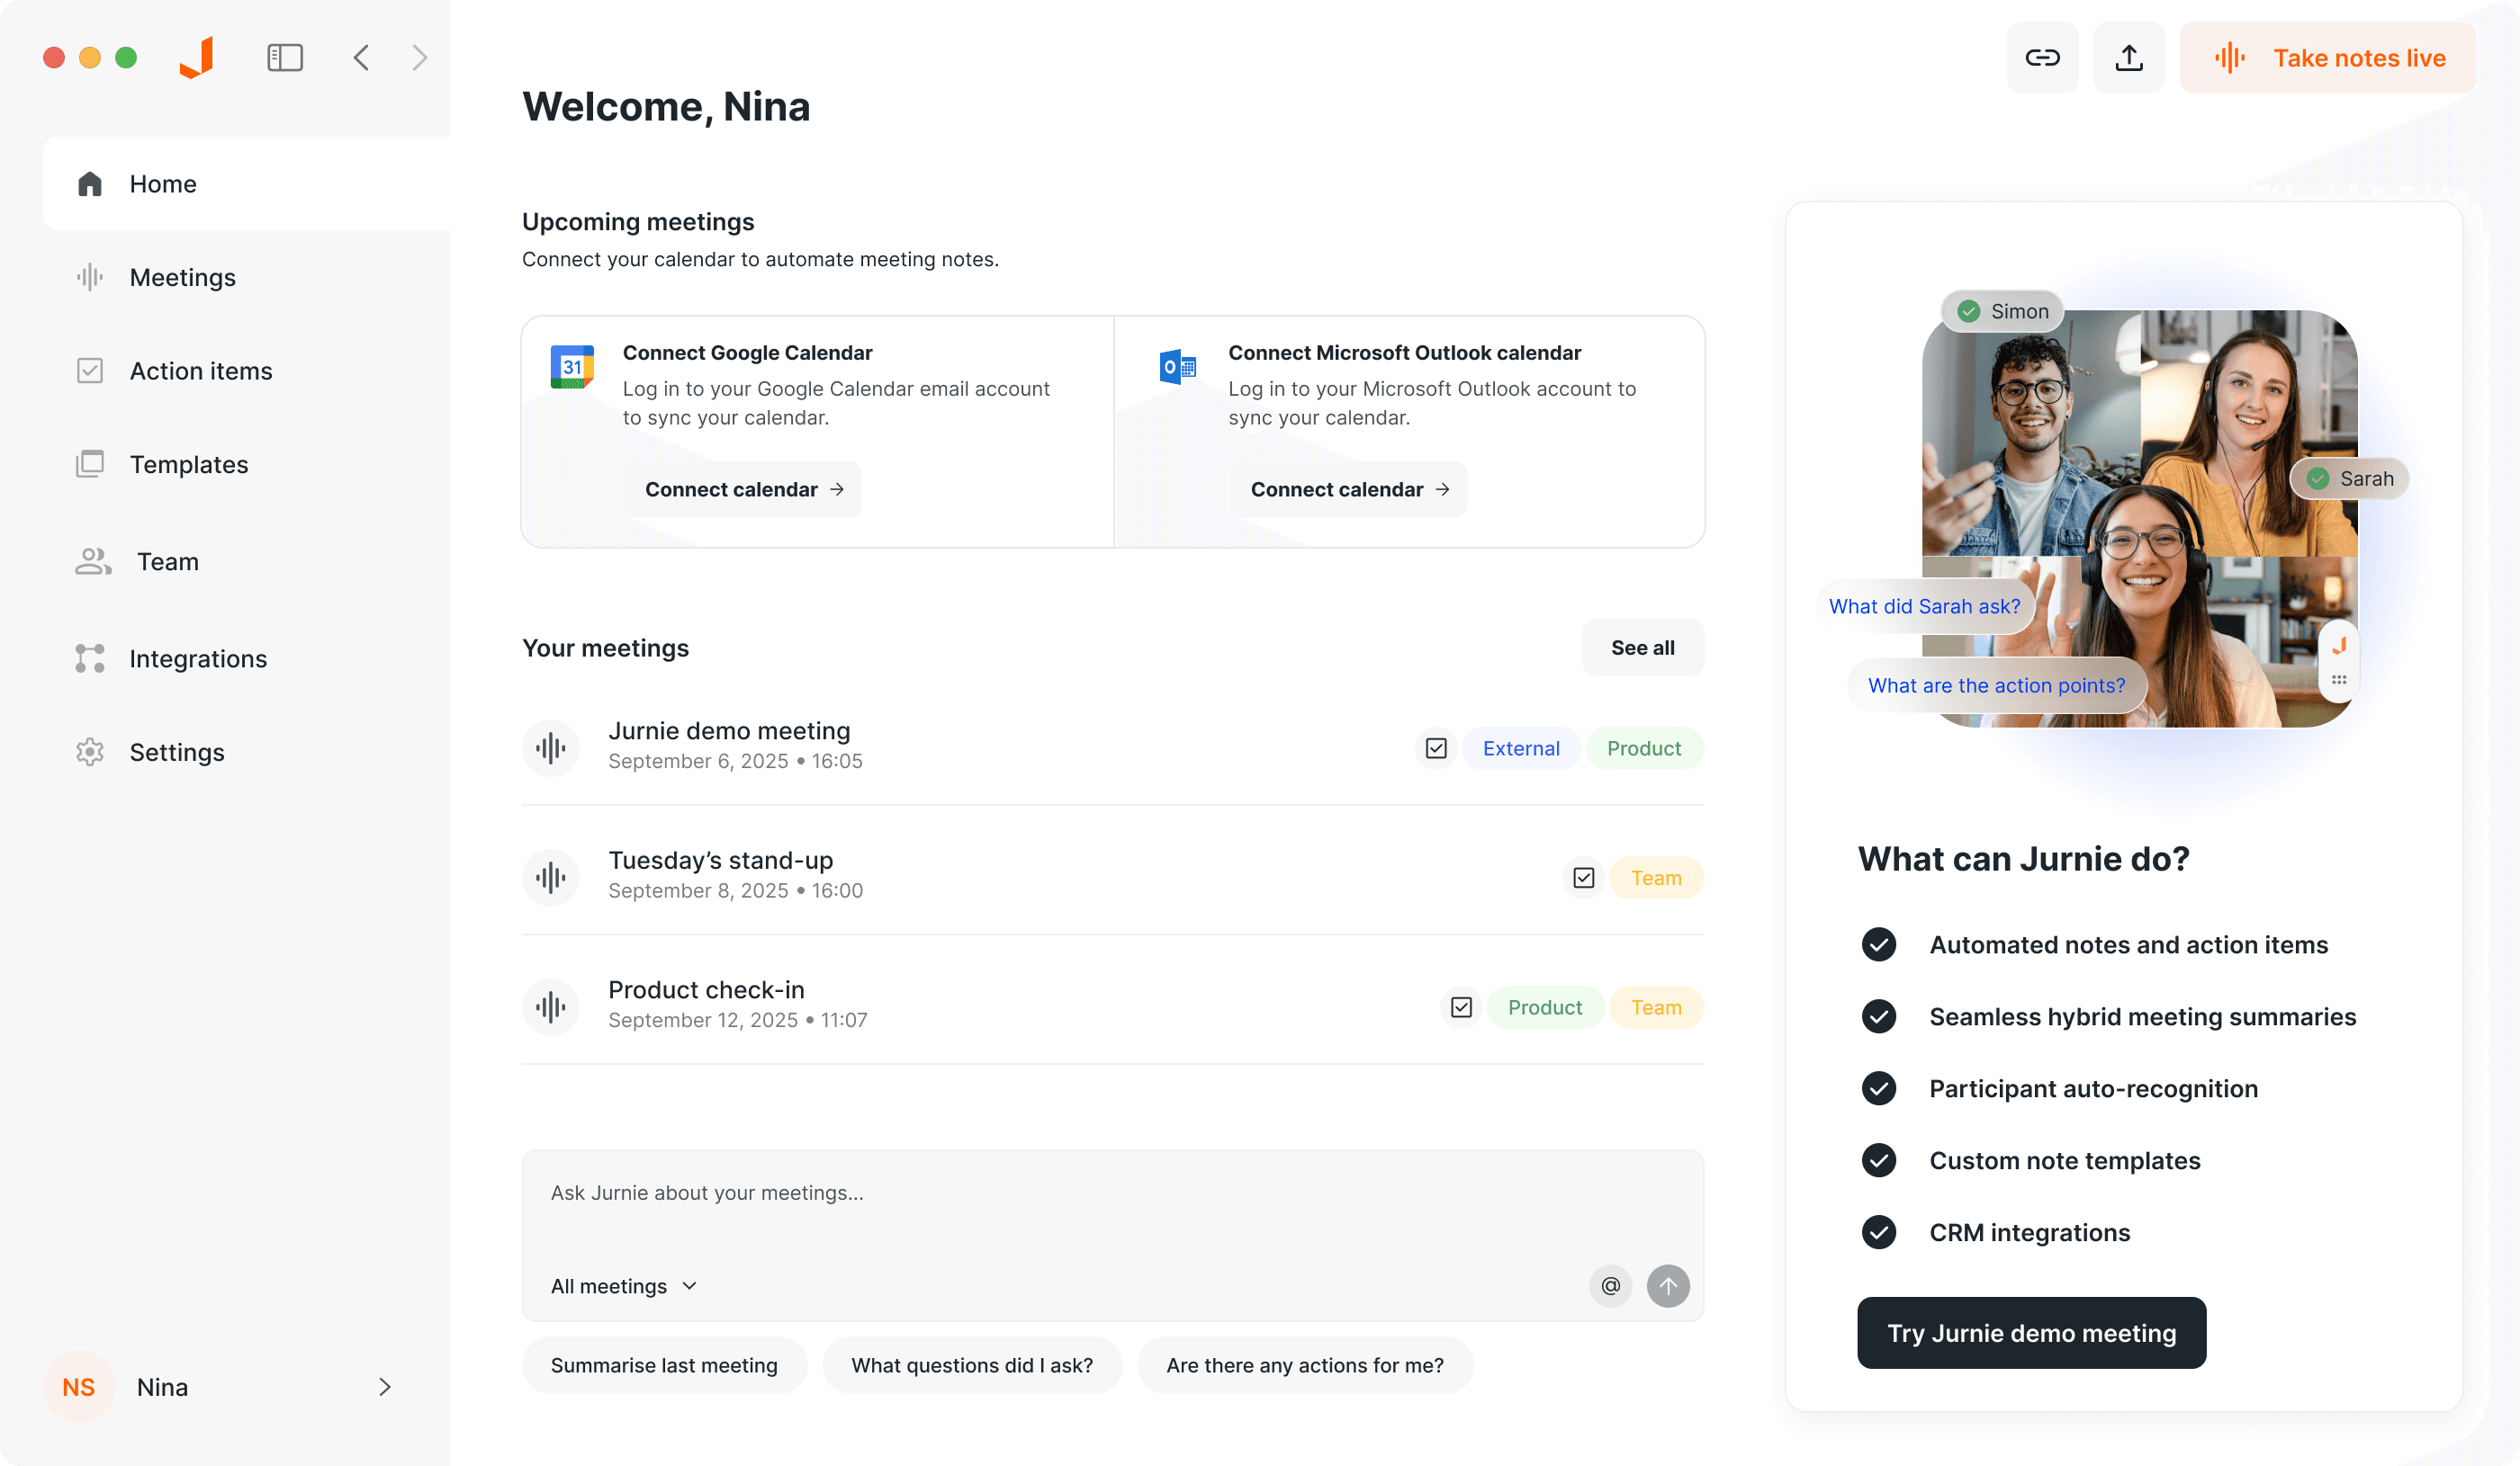The height and width of the screenshot is (1466, 2520).
Task: Click checkbox icon on Tuesday's stand-up row
Action: (1583, 878)
